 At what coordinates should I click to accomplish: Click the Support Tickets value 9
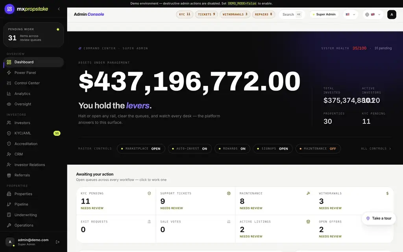pyautogui.click(x=163, y=201)
